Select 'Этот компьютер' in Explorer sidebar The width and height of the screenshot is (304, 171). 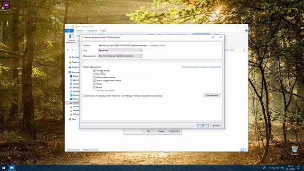(74, 72)
